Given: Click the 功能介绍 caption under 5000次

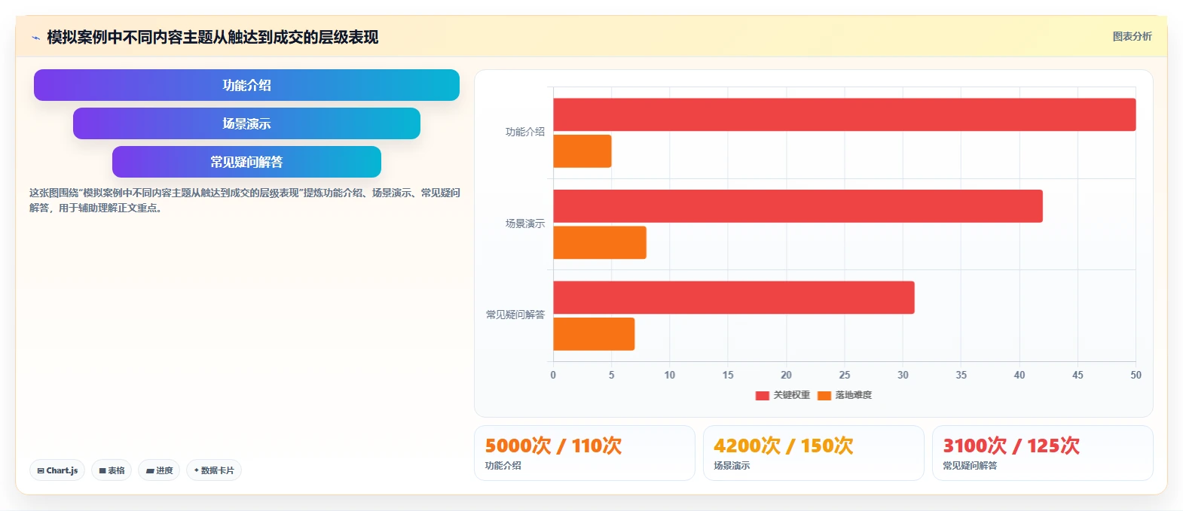Looking at the screenshot, I should point(503,466).
